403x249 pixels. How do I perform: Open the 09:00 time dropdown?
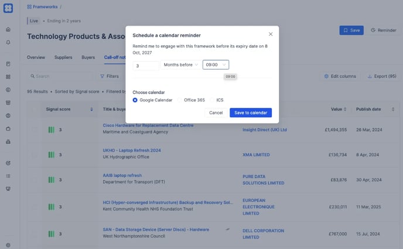point(216,65)
